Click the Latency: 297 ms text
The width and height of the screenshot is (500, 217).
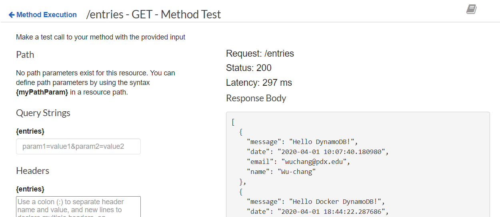(x=259, y=83)
